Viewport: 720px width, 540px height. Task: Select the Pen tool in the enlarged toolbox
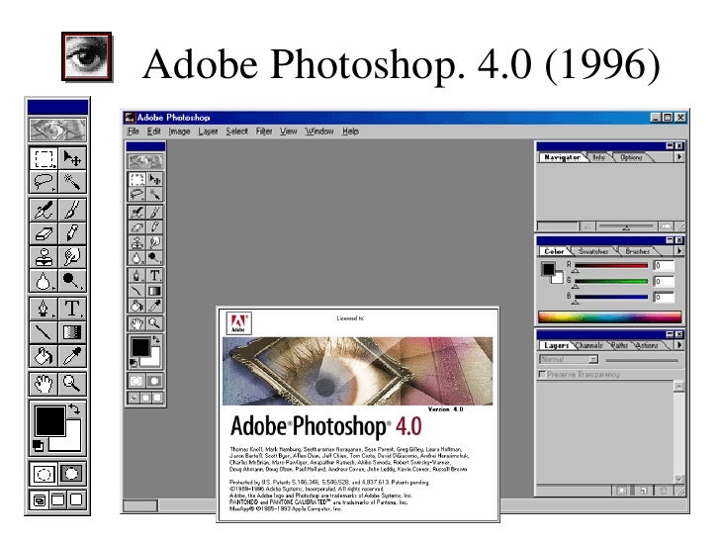coord(44,309)
